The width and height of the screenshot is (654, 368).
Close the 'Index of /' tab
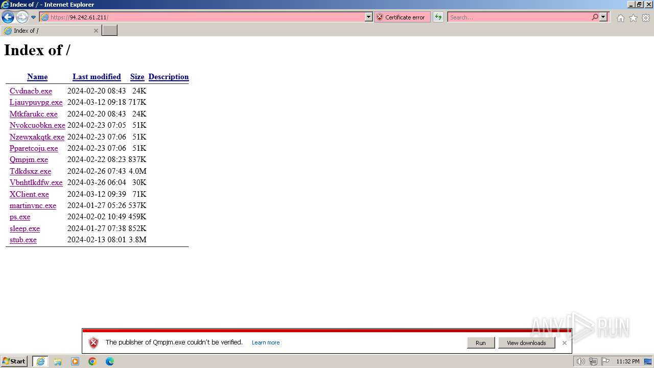(96, 31)
